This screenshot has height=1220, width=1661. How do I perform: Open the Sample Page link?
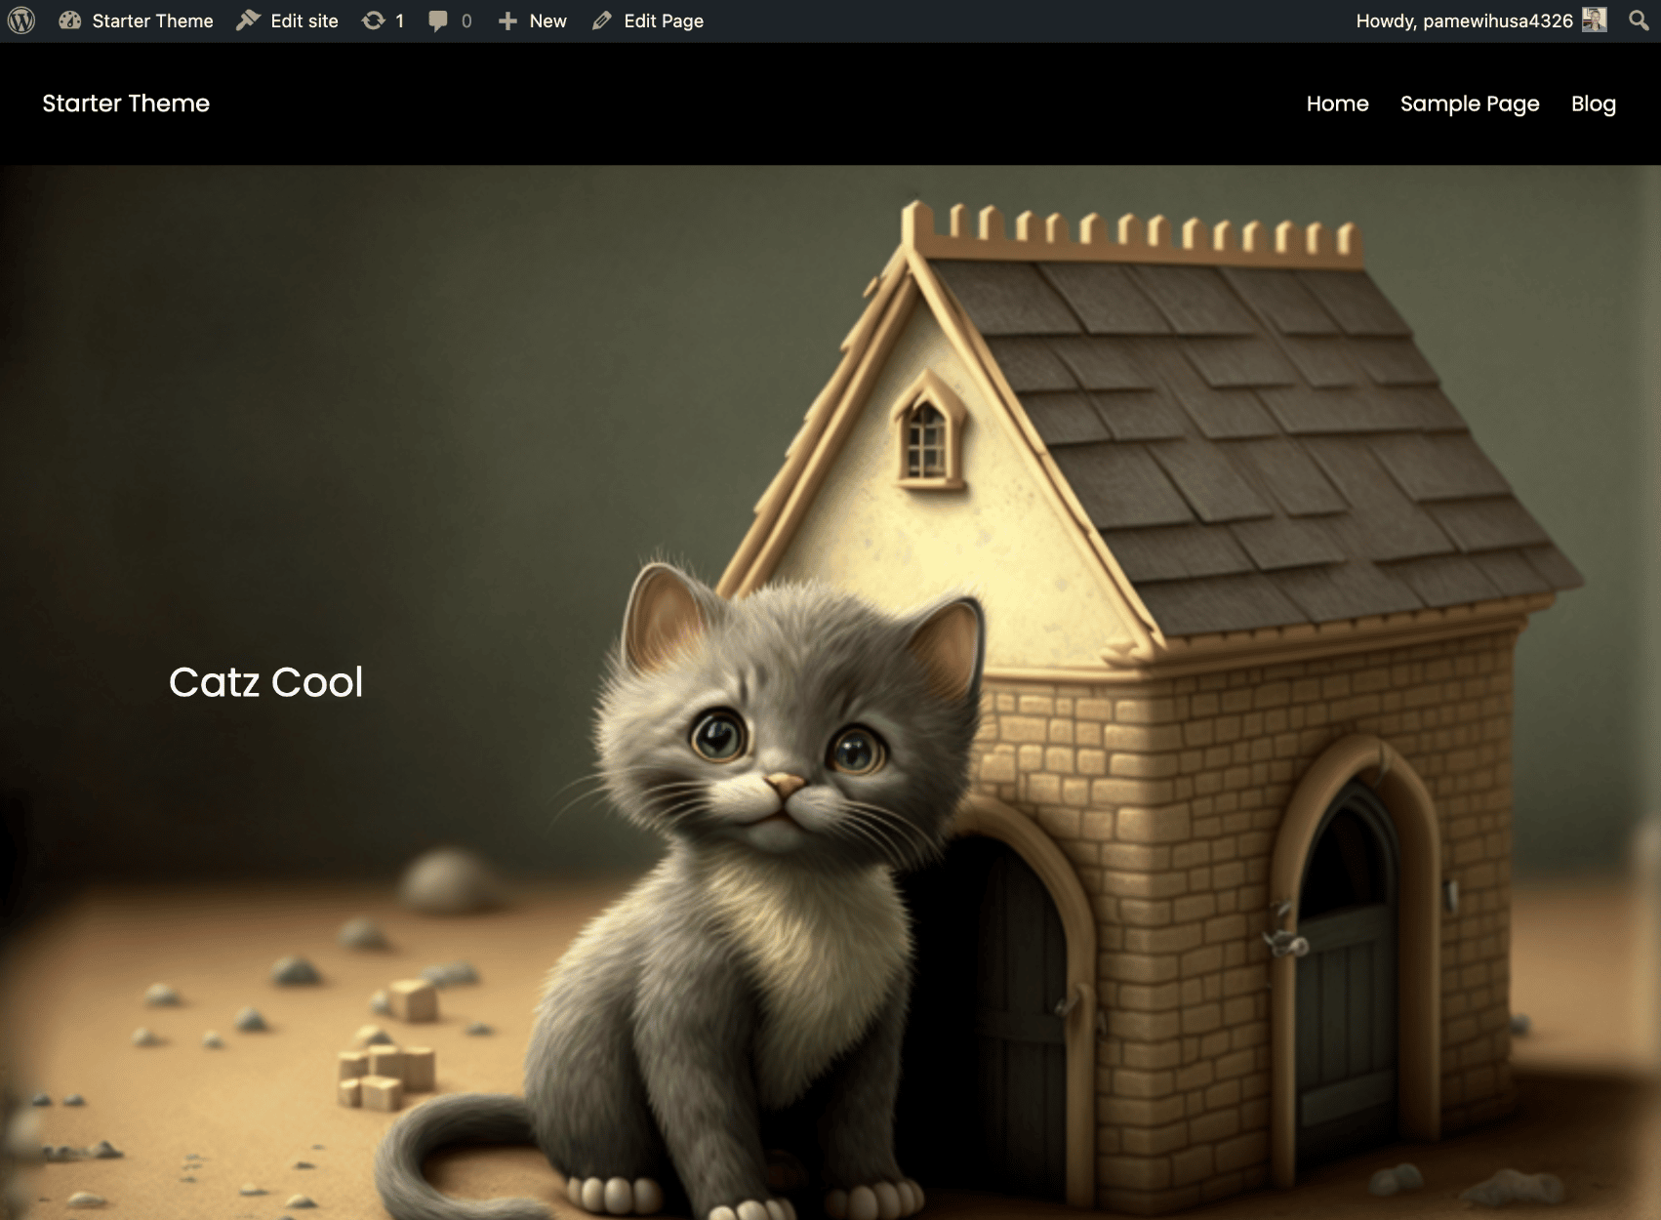(x=1470, y=103)
